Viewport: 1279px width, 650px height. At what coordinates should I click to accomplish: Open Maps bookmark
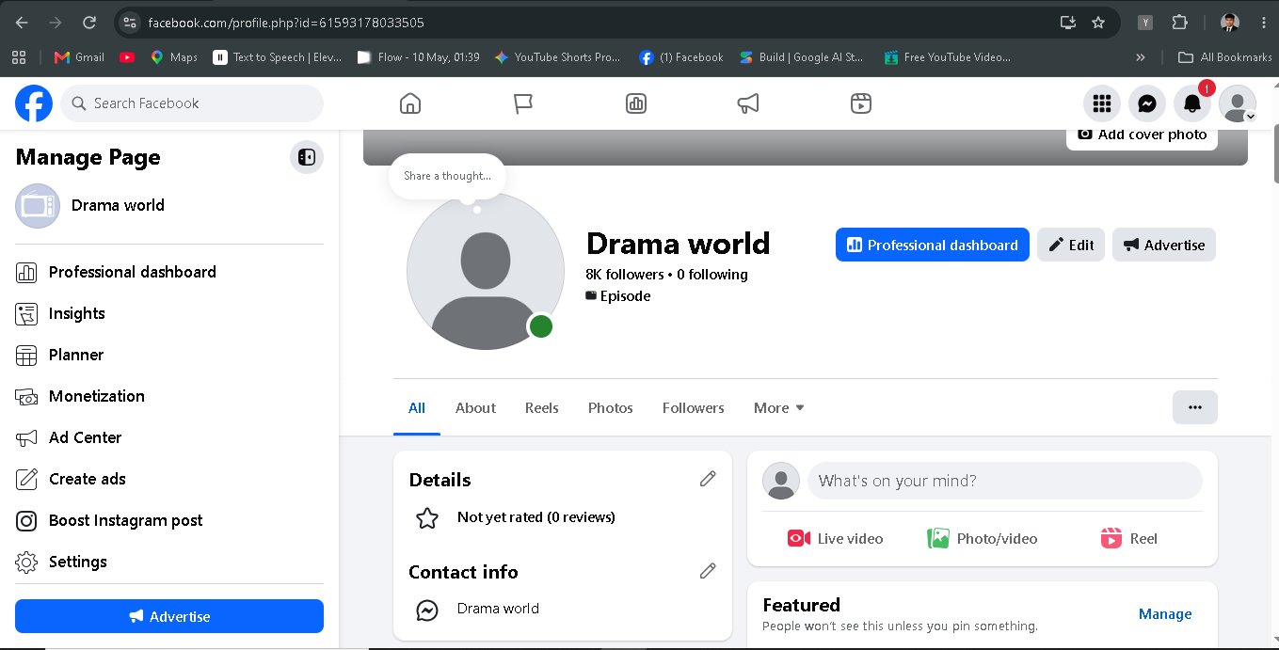click(173, 57)
